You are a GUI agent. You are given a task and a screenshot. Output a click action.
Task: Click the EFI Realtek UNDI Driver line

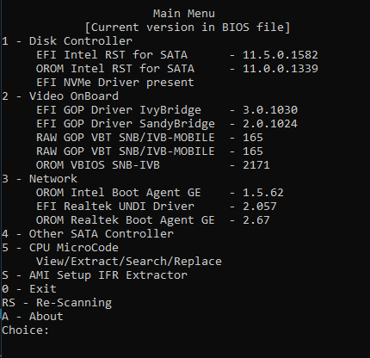[157, 207]
